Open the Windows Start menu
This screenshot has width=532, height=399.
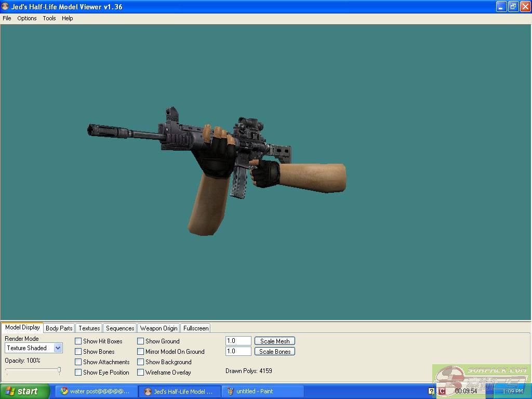click(25, 391)
